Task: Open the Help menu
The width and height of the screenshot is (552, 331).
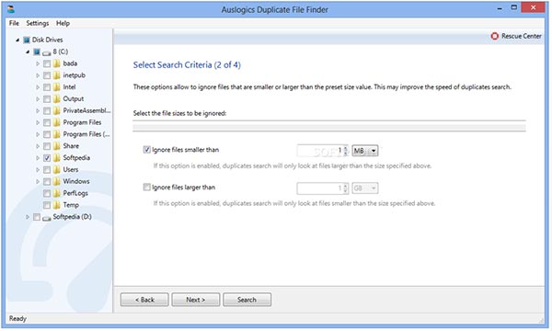Action: click(63, 23)
